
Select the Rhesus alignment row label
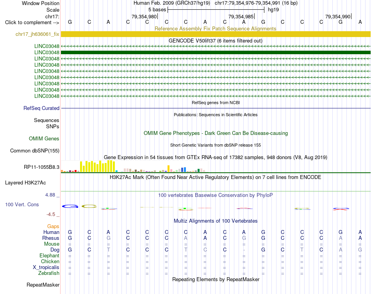click(x=51, y=238)
